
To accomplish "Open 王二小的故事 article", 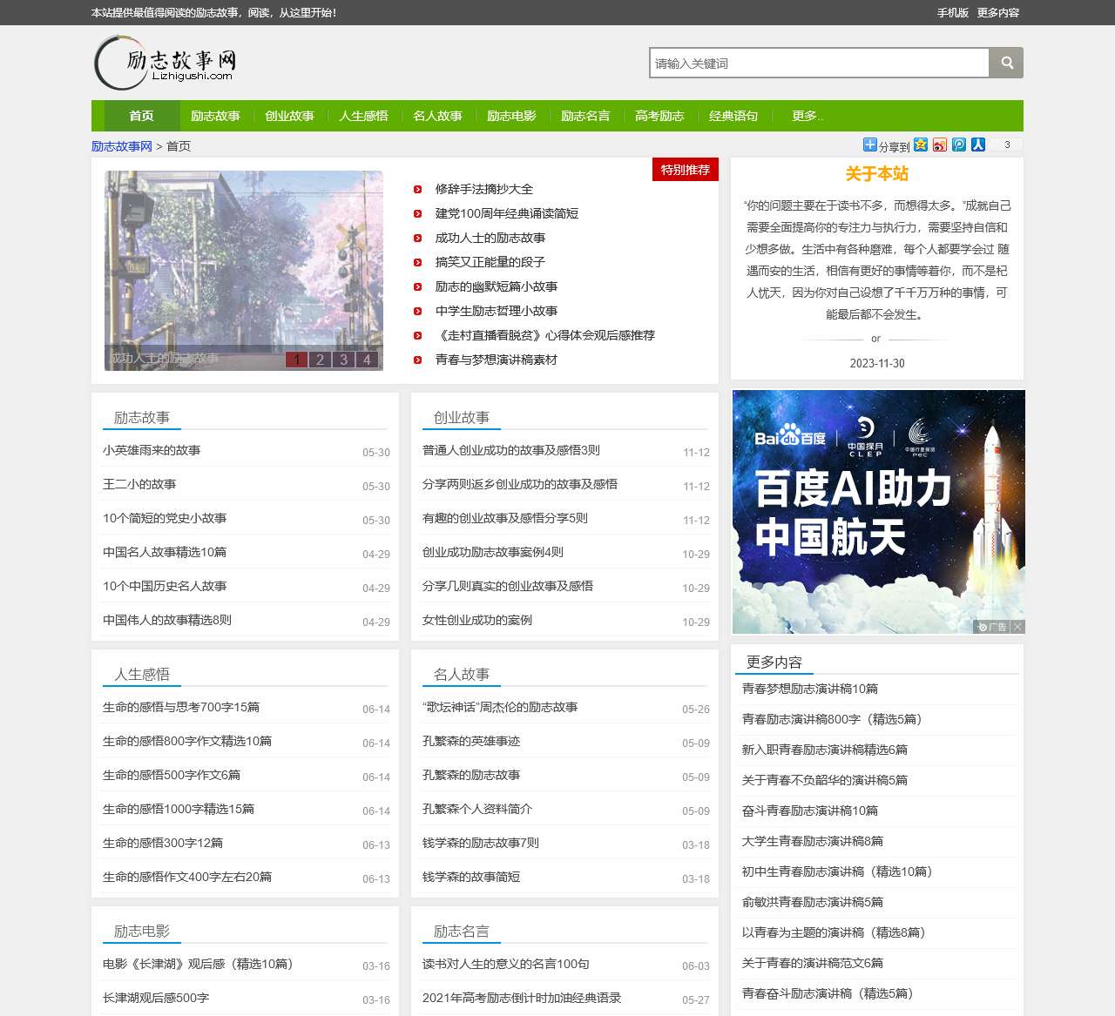I will (x=139, y=484).
